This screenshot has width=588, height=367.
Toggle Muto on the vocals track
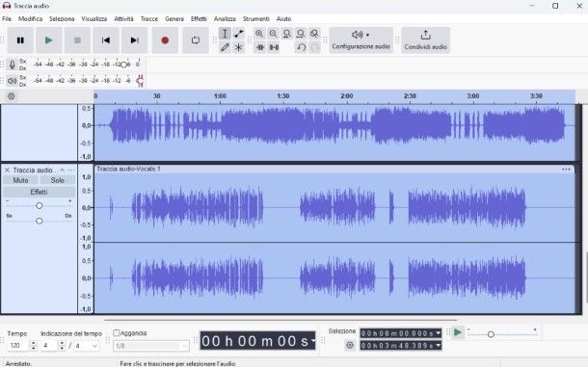point(20,180)
